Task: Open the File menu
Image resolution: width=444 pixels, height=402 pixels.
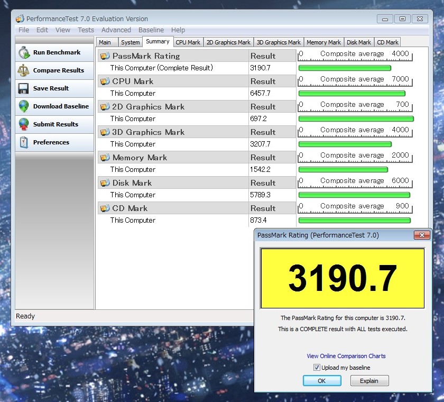Action: click(24, 30)
